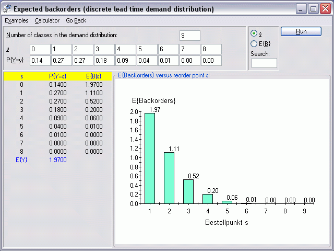Open the Calculator menu

47,20
